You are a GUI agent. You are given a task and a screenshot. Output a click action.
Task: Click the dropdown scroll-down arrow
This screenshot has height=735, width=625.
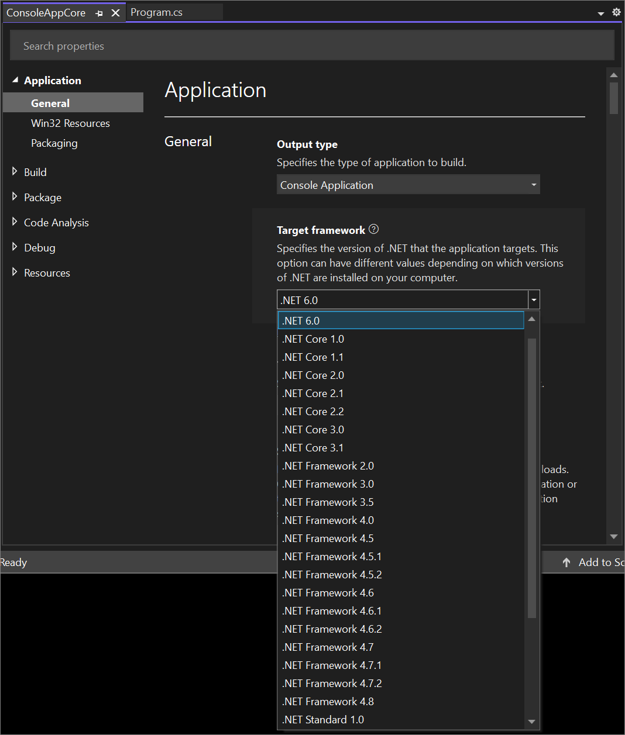tap(531, 722)
